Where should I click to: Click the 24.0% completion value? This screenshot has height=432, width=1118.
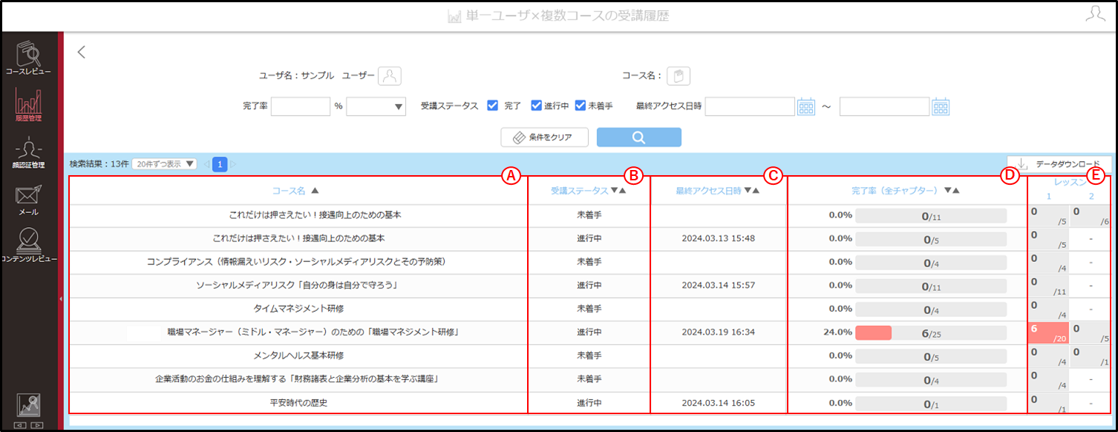point(837,332)
